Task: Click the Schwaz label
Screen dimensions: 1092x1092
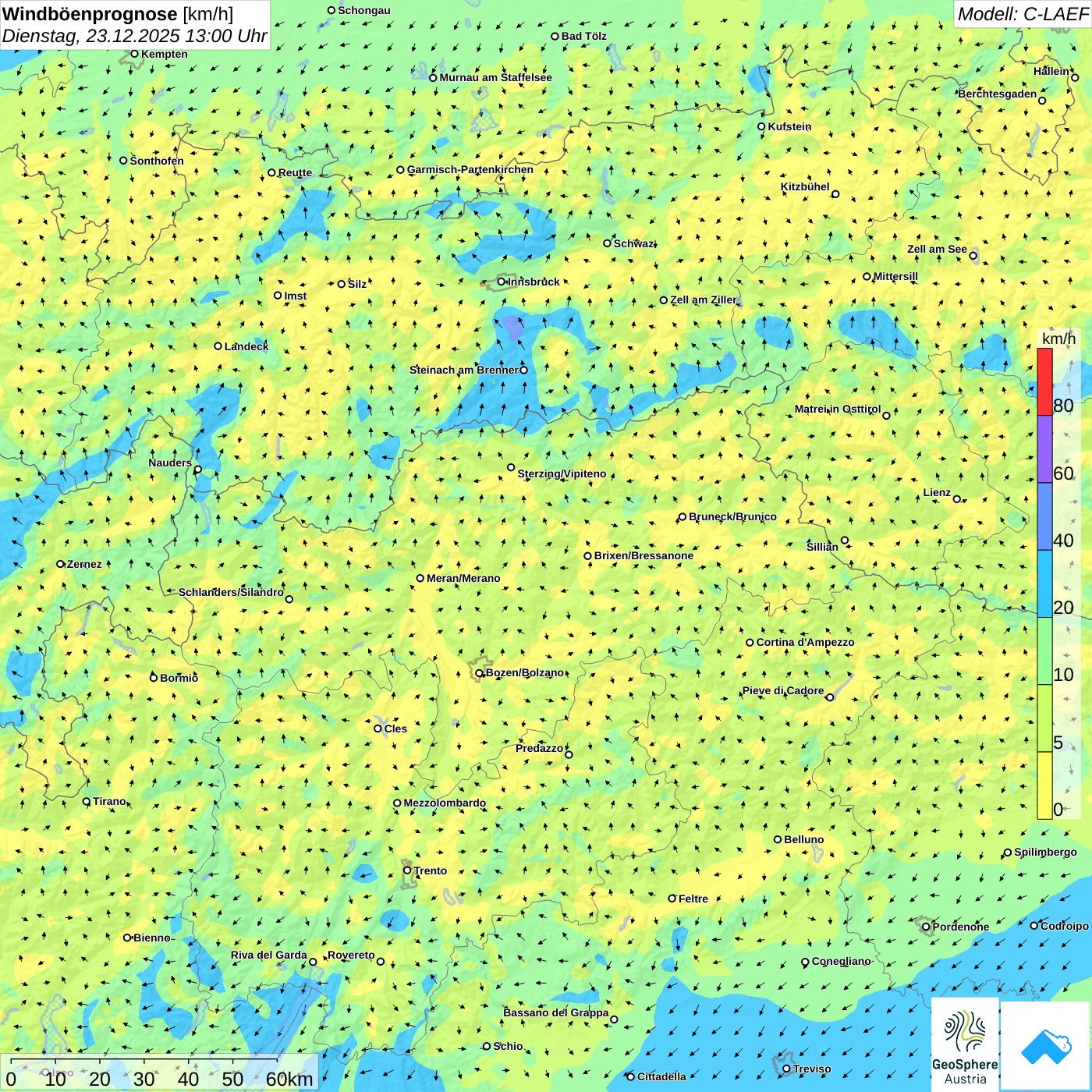Action: [633, 243]
